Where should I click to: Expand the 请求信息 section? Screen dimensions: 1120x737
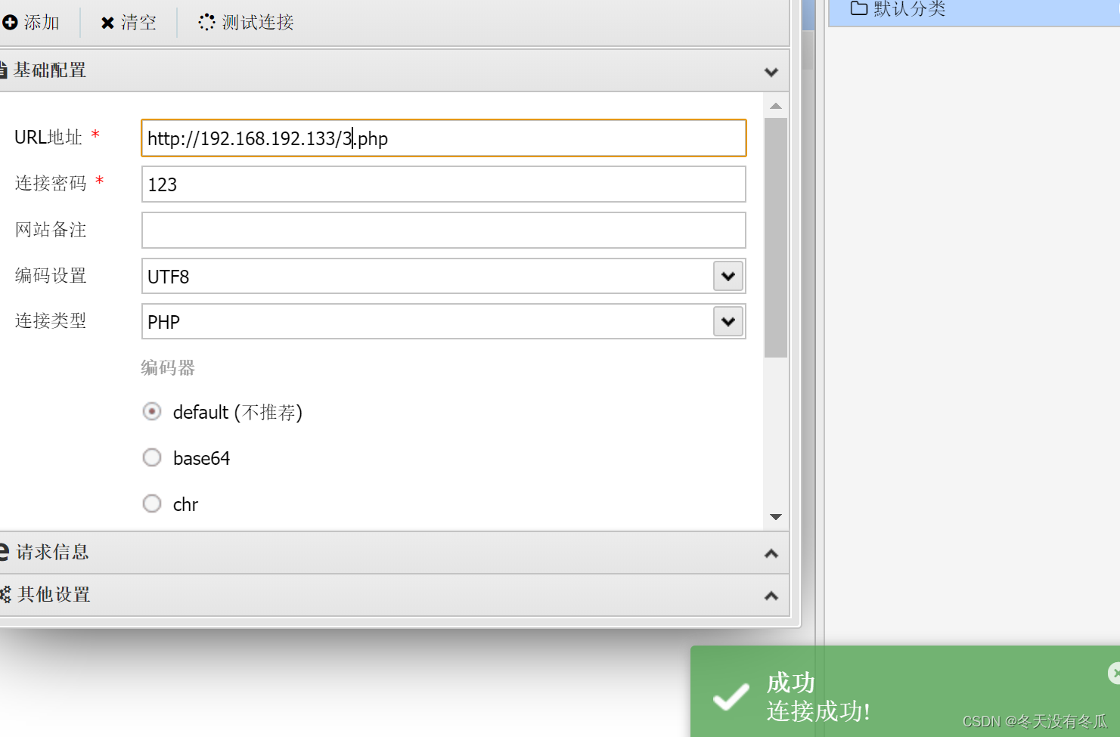pyautogui.click(x=771, y=553)
